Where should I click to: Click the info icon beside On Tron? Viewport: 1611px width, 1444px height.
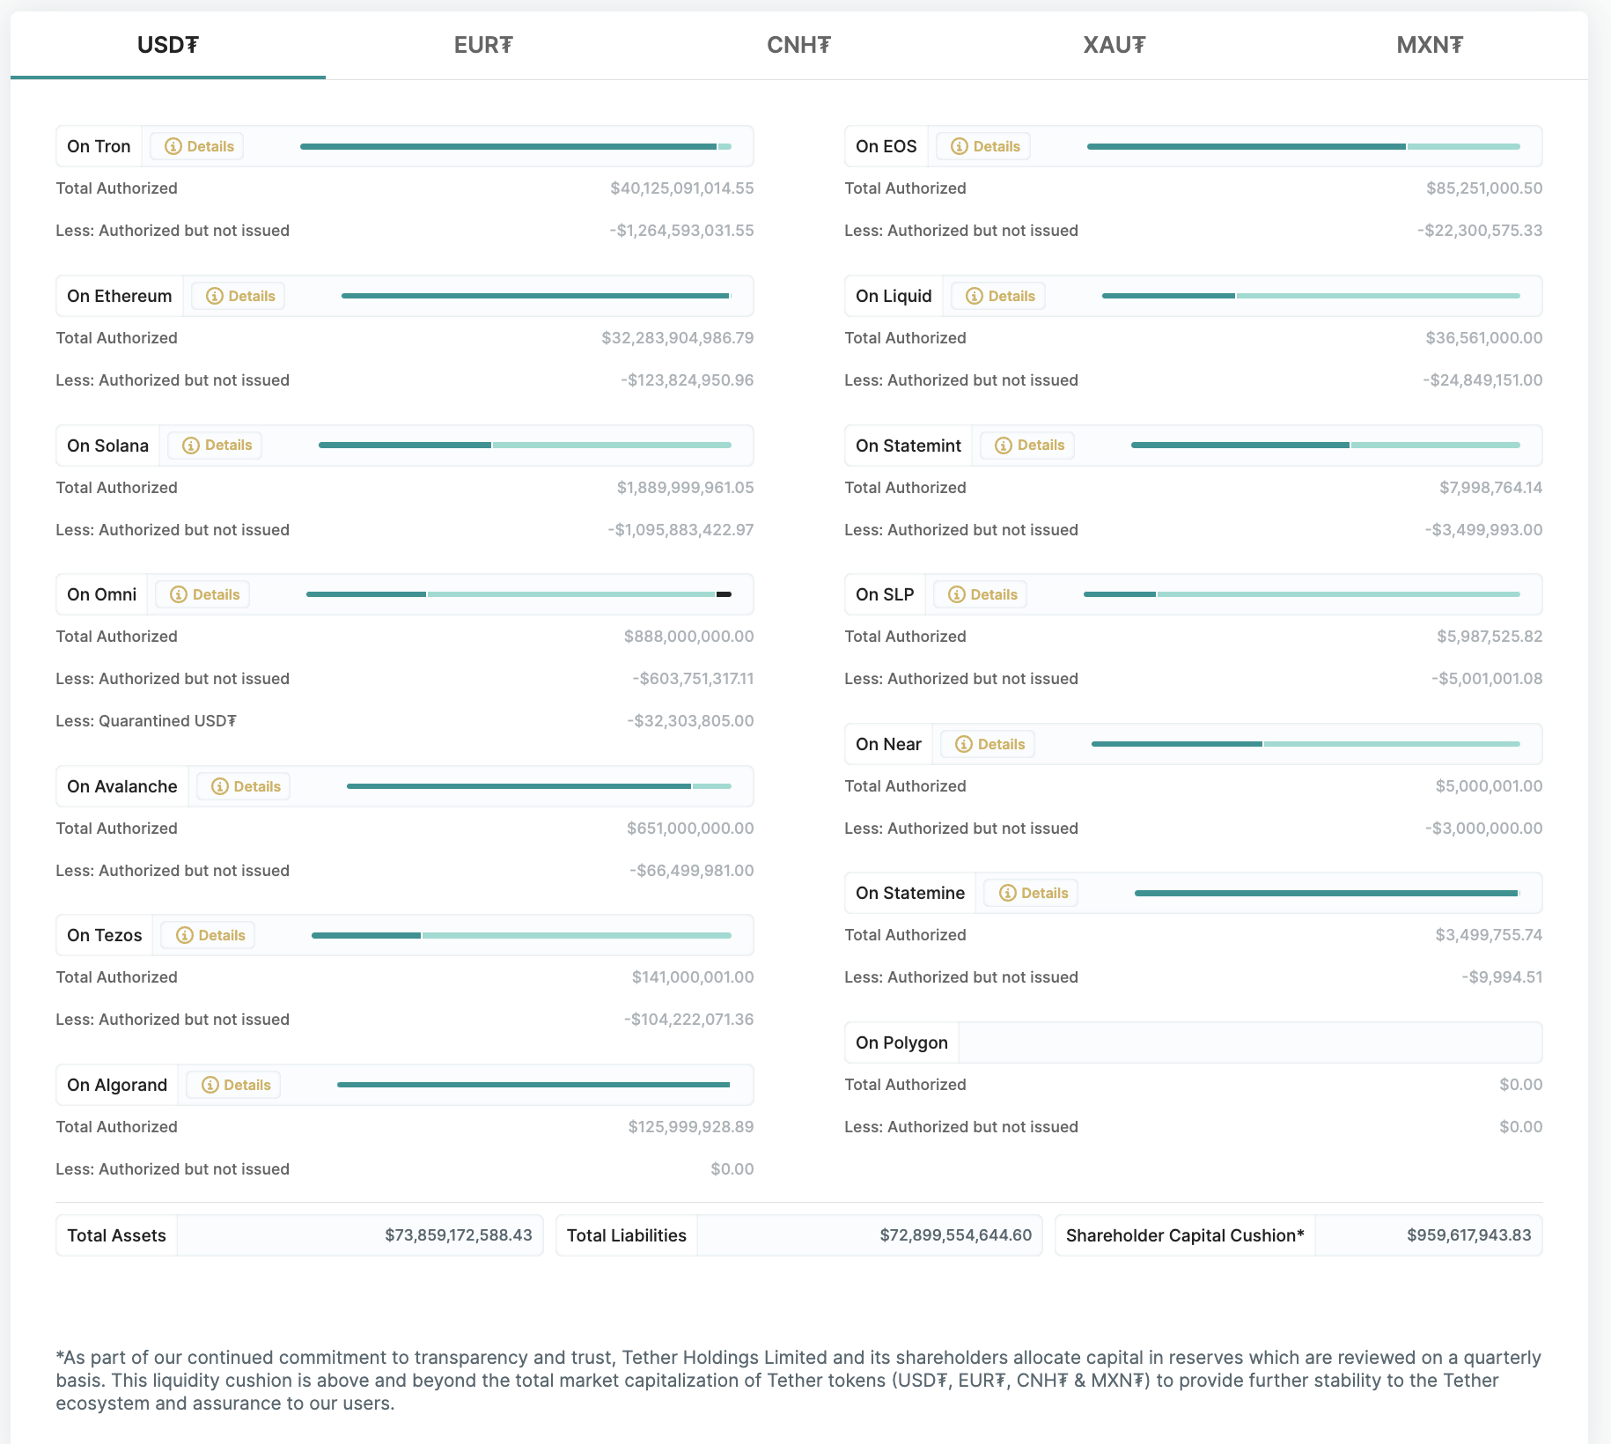coord(173,147)
